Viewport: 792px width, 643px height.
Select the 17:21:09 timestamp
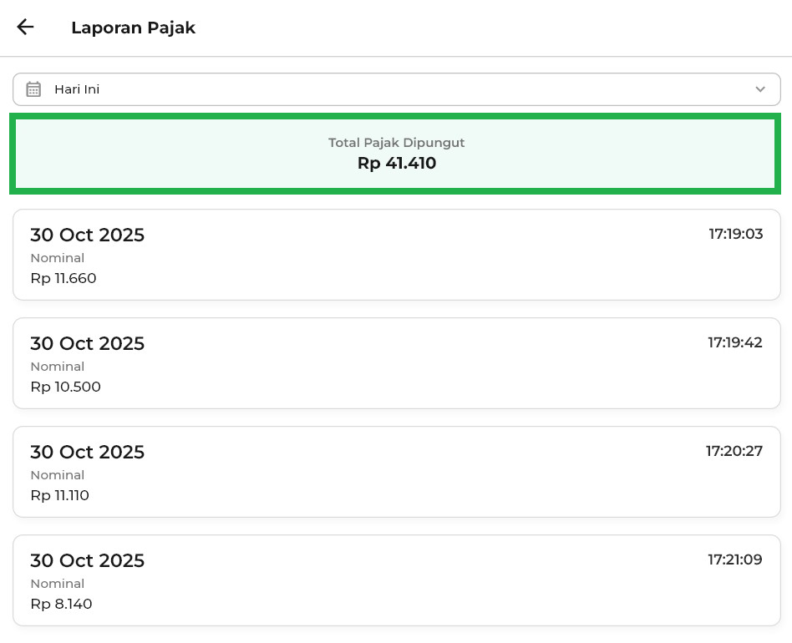click(x=735, y=559)
